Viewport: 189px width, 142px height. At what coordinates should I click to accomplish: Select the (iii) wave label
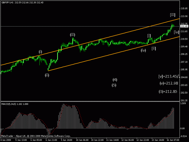point(73,35)
